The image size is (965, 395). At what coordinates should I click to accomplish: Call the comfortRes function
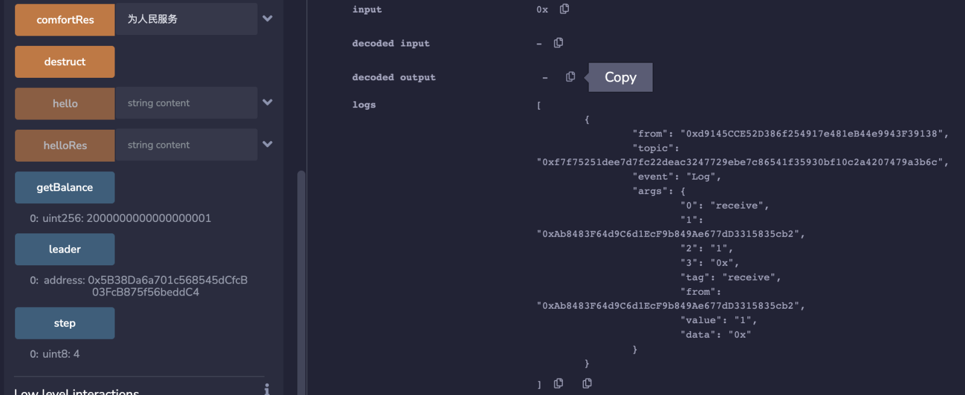coord(65,19)
